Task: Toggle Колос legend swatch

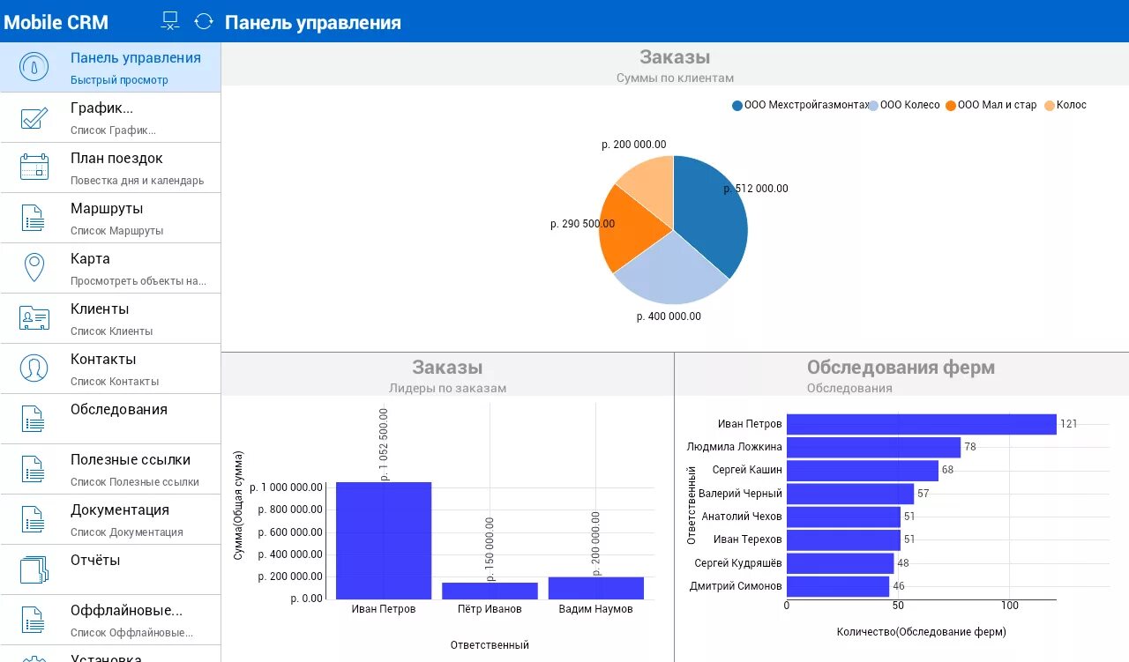Action: (1050, 106)
